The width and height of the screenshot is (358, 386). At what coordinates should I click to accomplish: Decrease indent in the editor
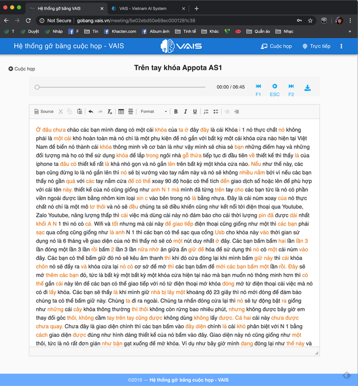pyautogui.click(x=227, y=111)
